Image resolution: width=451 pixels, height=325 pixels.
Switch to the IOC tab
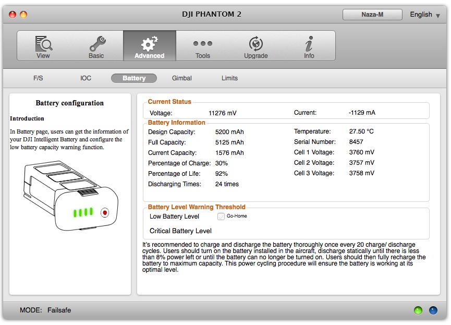[86, 78]
